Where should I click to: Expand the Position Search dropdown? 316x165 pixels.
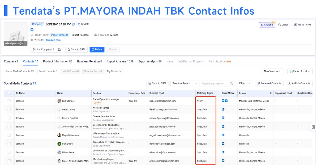pyautogui.click(x=185, y=83)
